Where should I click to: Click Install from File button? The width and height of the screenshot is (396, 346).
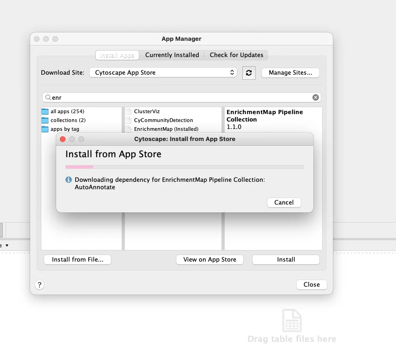point(78,259)
